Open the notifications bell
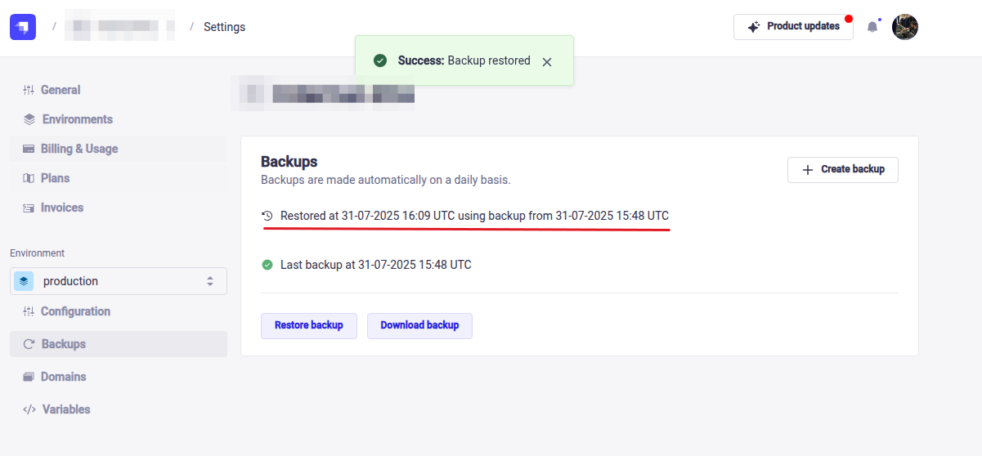 point(872,27)
